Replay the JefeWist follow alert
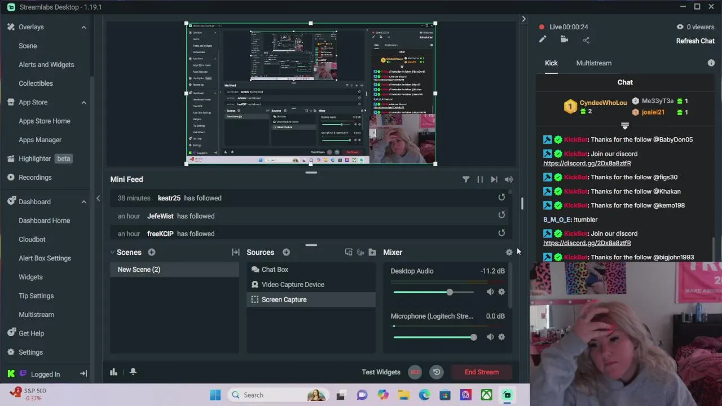722x406 pixels. click(x=501, y=215)
